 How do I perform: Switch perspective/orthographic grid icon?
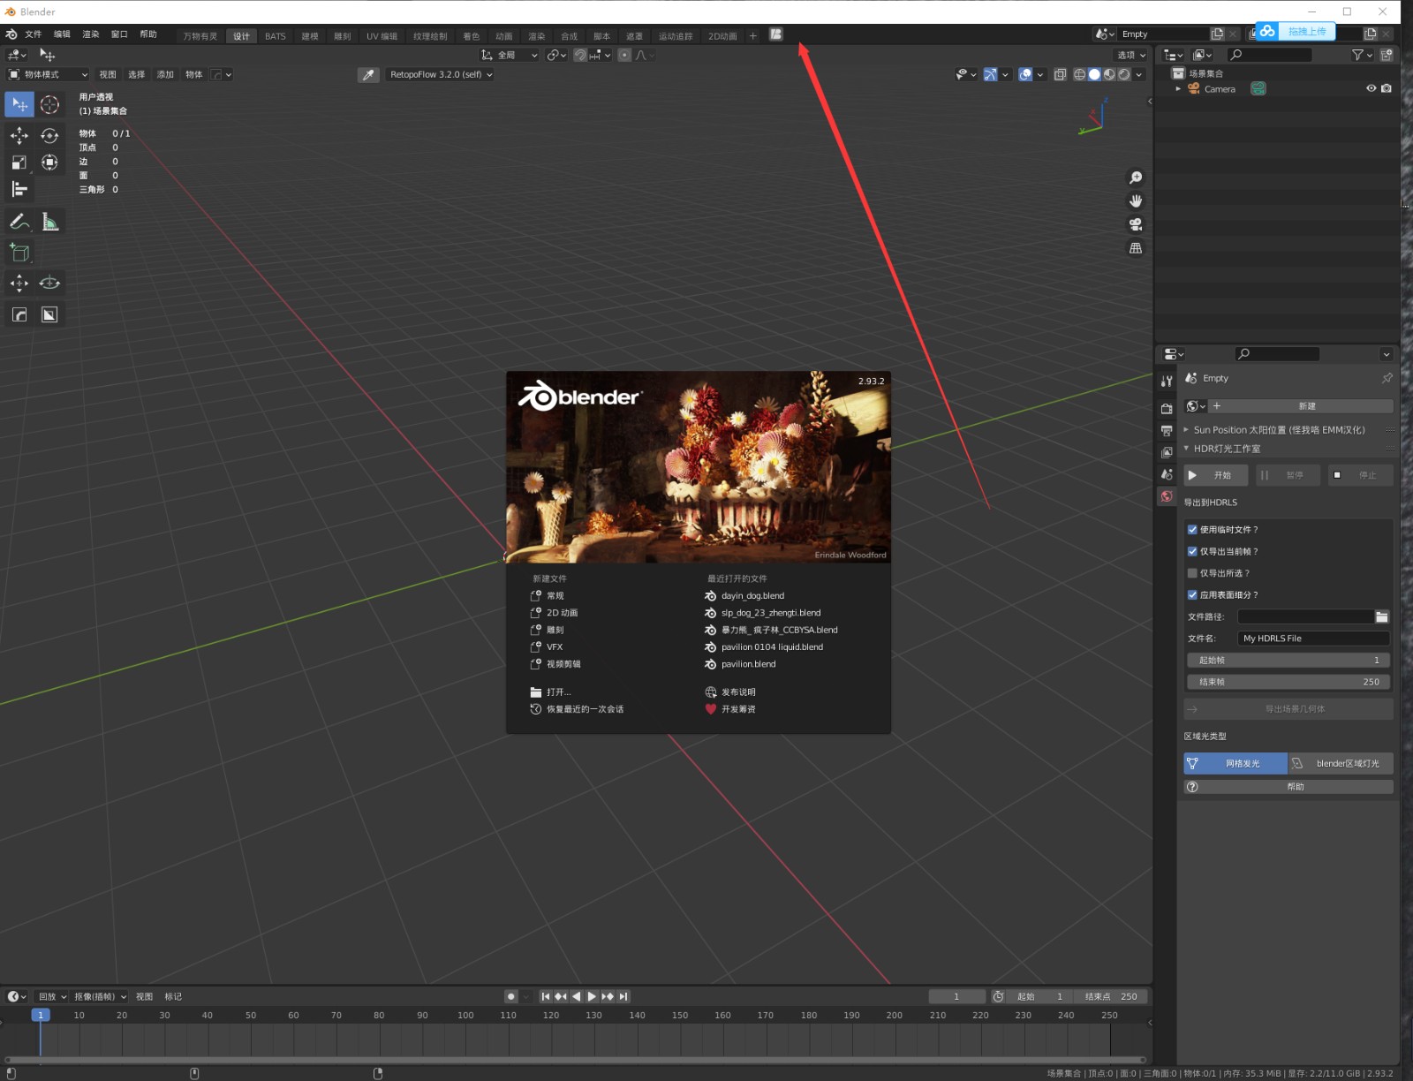coord(1136,248)
